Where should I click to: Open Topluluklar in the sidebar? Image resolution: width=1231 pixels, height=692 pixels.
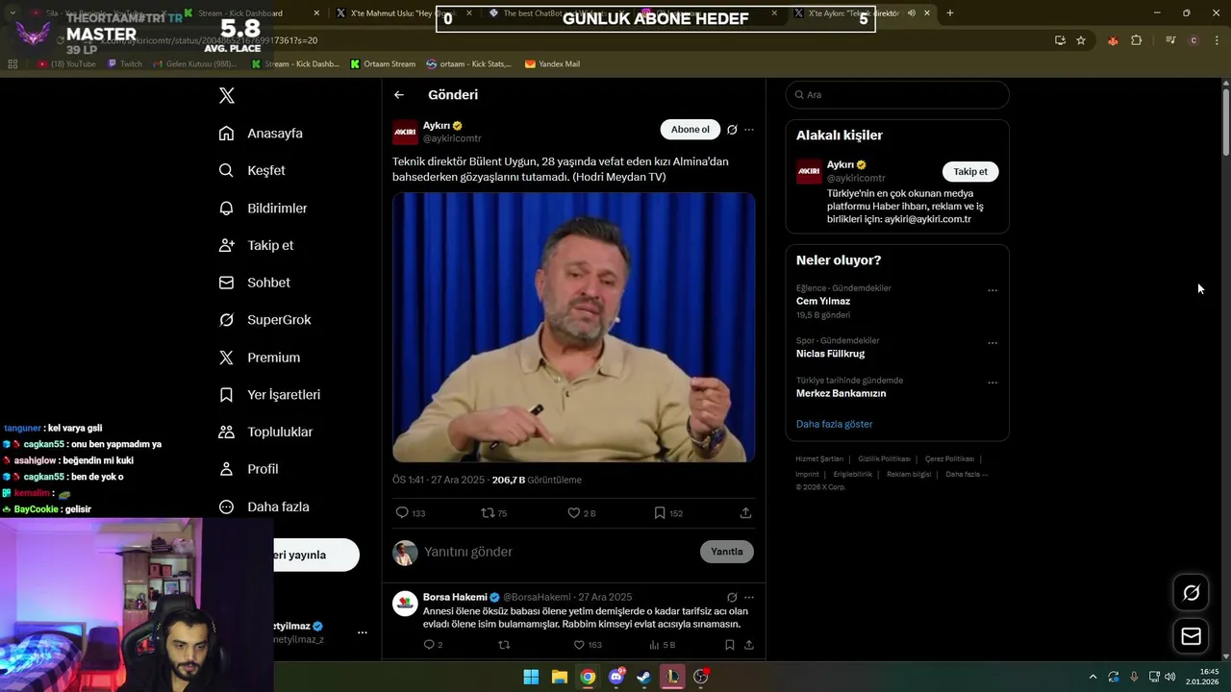click(x=265, y=432)
